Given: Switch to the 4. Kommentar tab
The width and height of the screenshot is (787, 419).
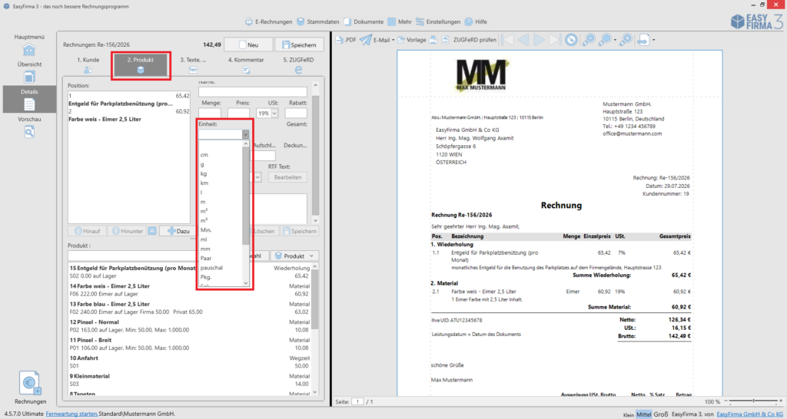Looking at the screenshot, I should point(246,64).
